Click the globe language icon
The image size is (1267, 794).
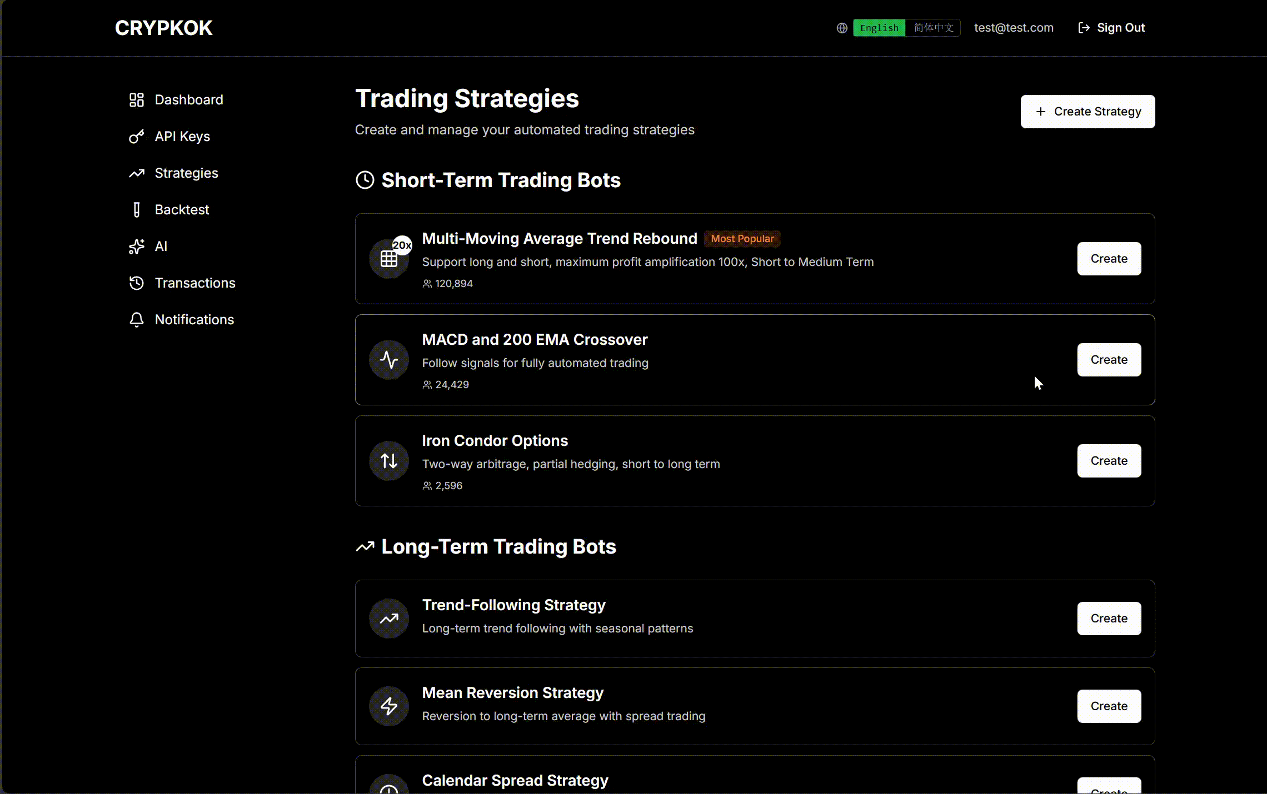[842, 28]
